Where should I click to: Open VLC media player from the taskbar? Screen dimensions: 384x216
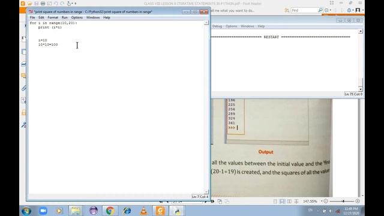pyautogui.click(x=144, y=211)
